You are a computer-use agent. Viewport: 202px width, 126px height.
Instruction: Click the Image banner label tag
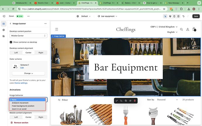[58, 36]
